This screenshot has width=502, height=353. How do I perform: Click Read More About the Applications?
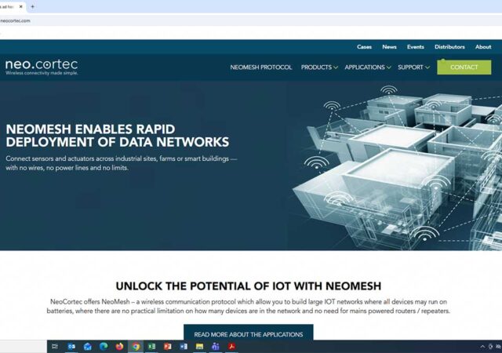pyautogui.click(x=248, y=334)
